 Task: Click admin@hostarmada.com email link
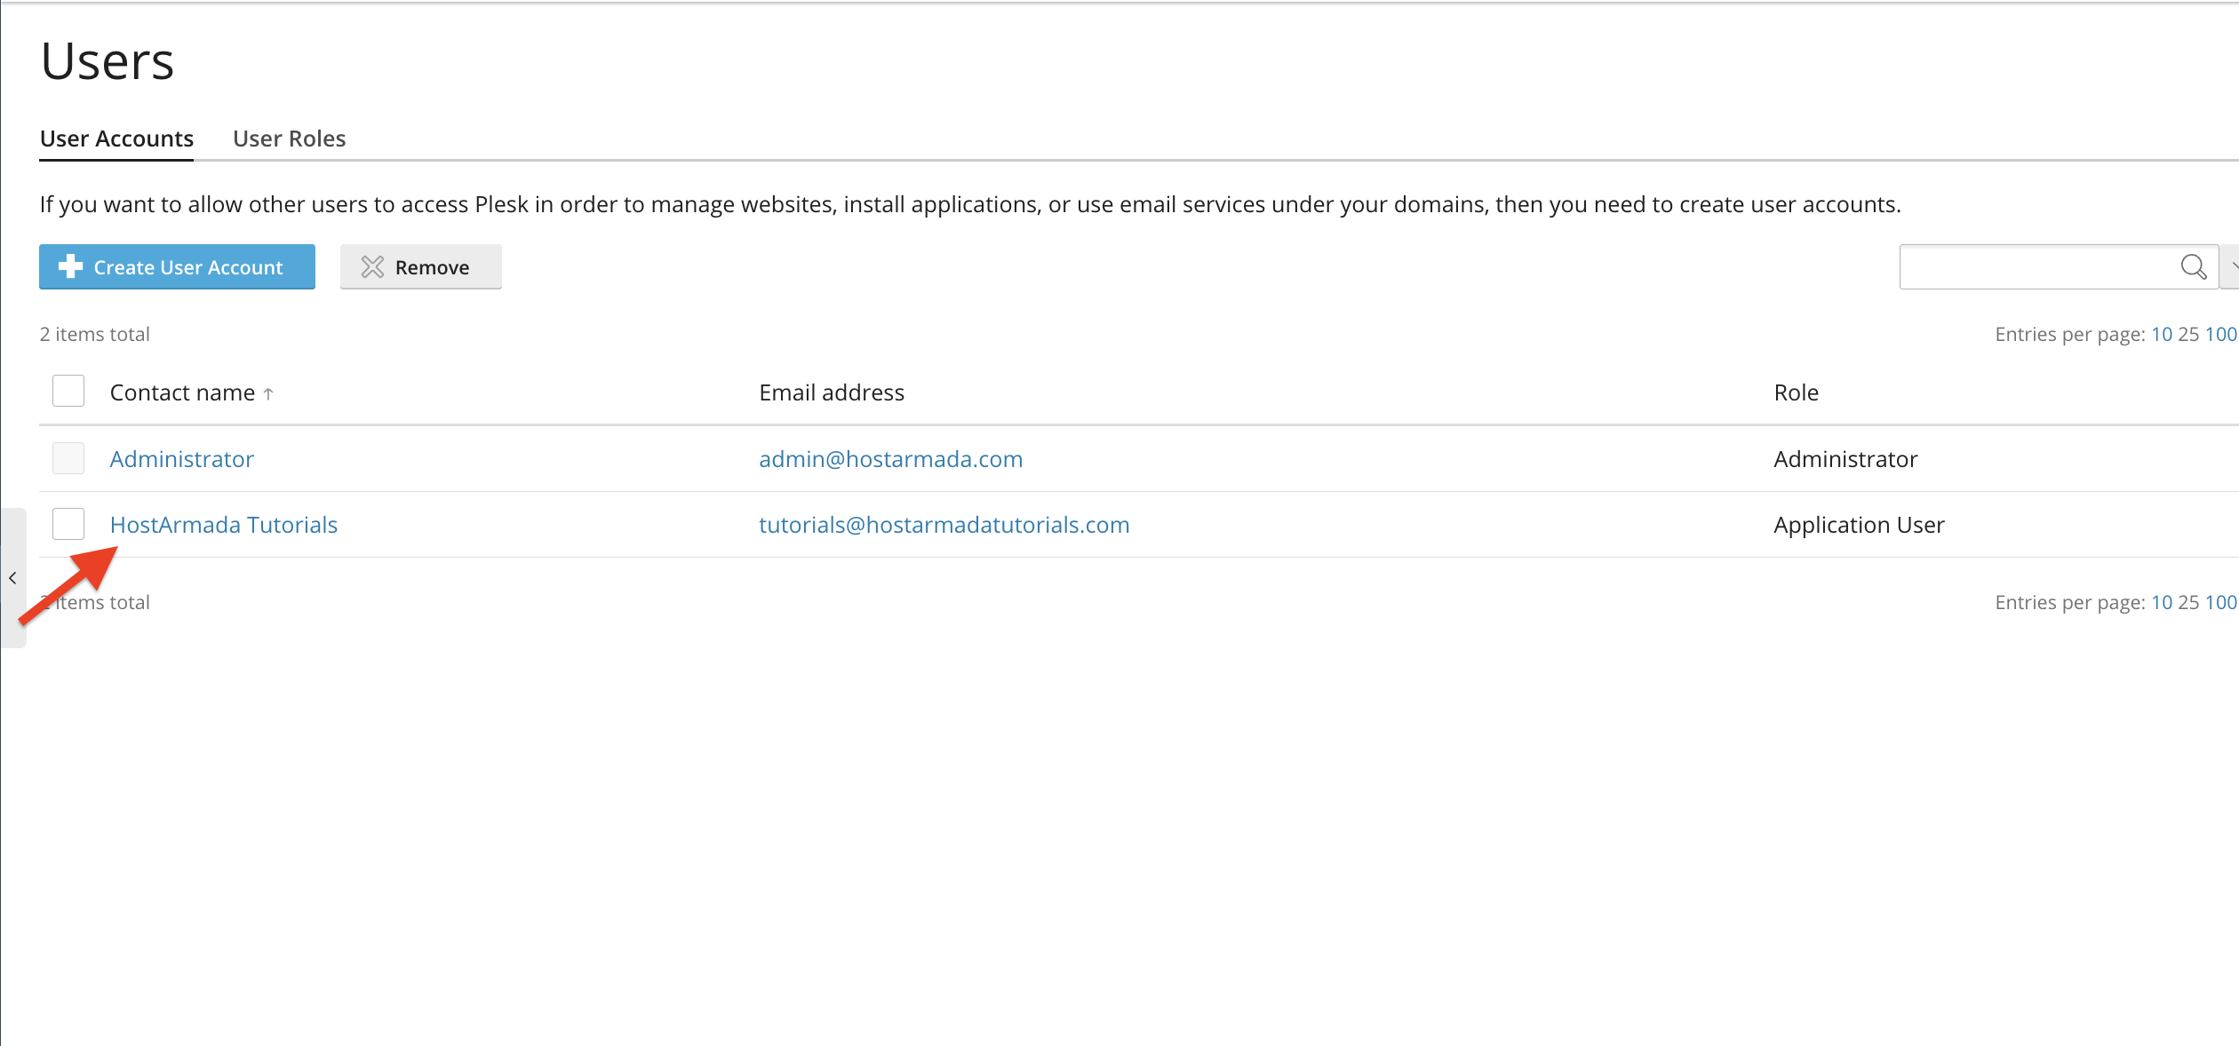pos(890,459)
